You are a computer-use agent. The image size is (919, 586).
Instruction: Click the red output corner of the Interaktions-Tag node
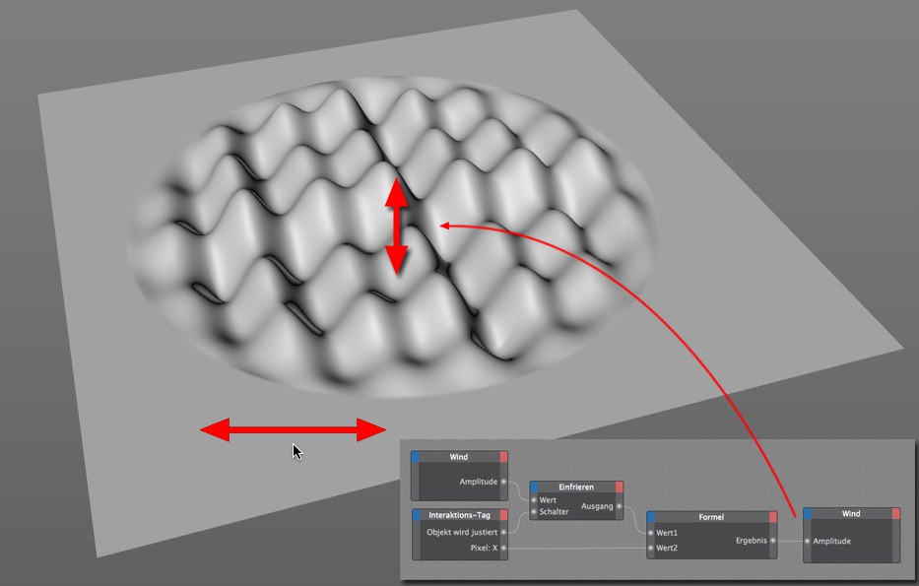503,515
